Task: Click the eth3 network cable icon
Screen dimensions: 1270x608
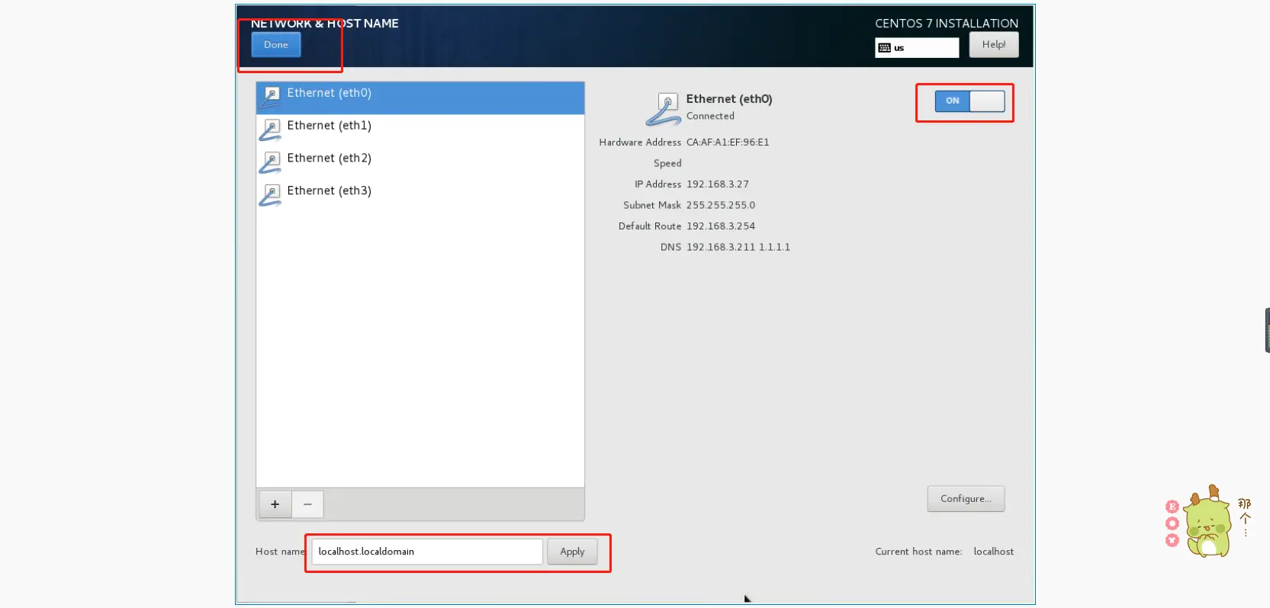Action: point(270,196)
